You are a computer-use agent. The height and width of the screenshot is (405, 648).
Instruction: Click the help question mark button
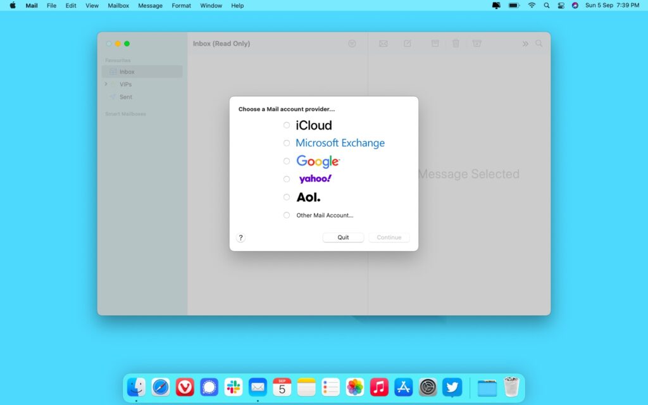tap(240, 237)
